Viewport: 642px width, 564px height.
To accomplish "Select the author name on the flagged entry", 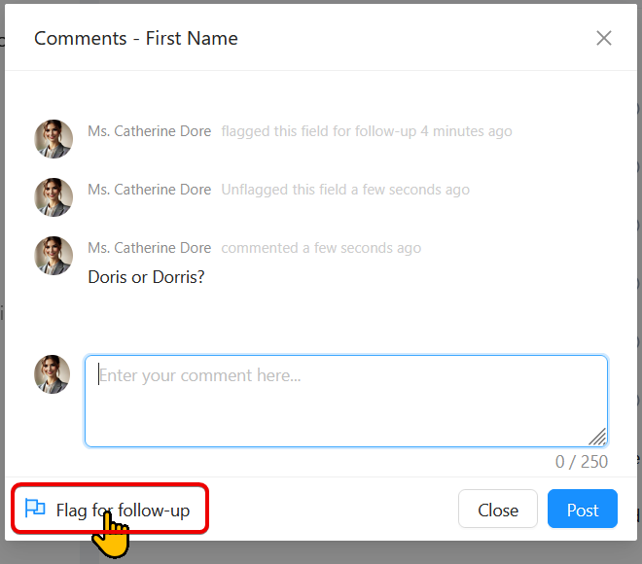I will (x=149, y=131).
